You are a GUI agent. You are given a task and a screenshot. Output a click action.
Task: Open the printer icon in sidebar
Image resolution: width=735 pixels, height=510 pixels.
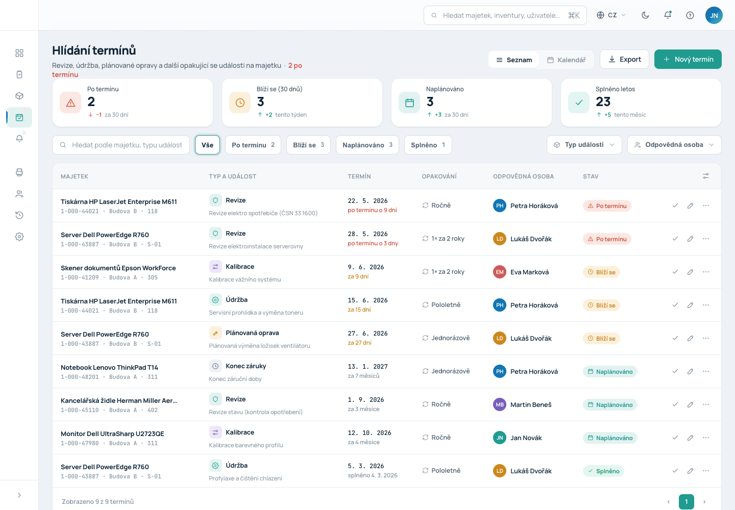pos(19,172)
